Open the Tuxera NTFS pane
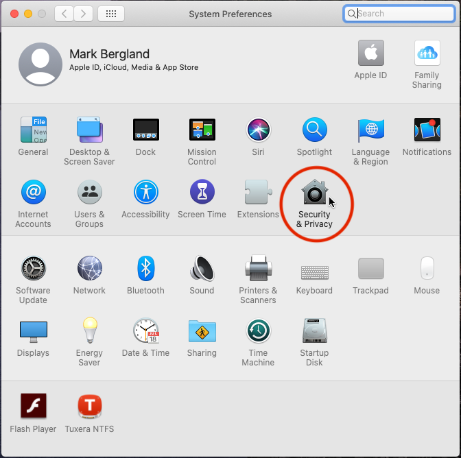This screenshot has height=458, width=461. click(90, 407)
